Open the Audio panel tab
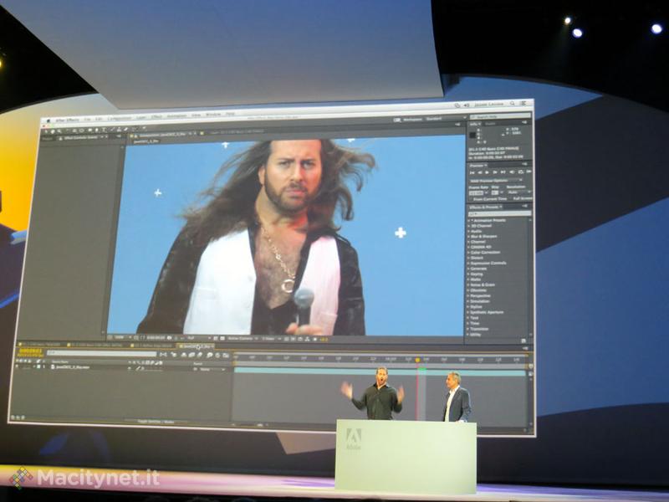The image size is (669, 502). tap(491, 124)
